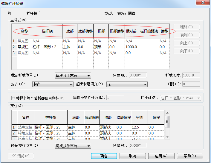Click 常规栏 name cell
Image resolution: width=211 pixels, height=163 pixels.
pos(24,47)
